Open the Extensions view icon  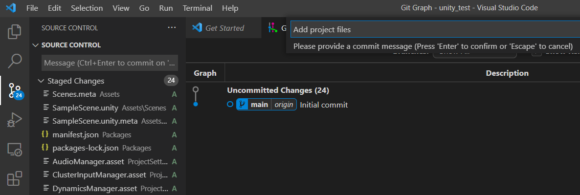pyautogui.click(x=15, y=179)
